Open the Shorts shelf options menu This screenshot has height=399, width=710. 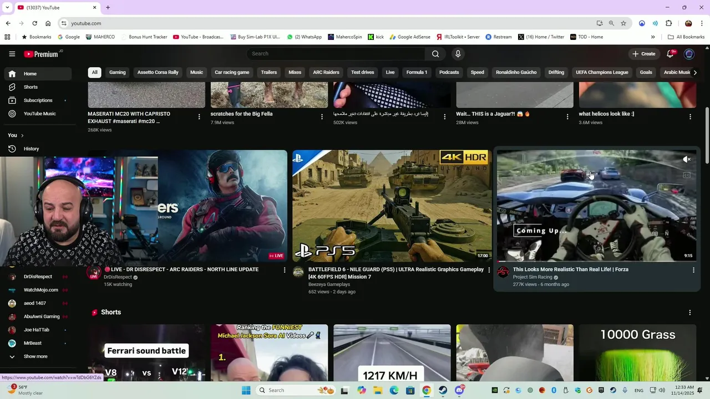tap(690, 313)
